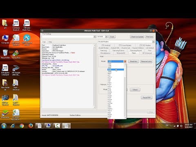This screenshot has width=196, height=147.
Task: Open the ZTE Icera Modem tab
Action: point(125,45)
